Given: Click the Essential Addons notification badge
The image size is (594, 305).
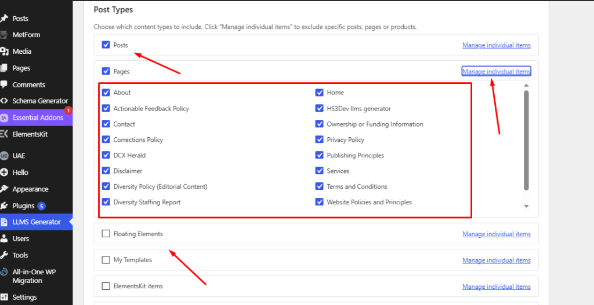Looking at the screenshot, I should [x=68, y=111].
